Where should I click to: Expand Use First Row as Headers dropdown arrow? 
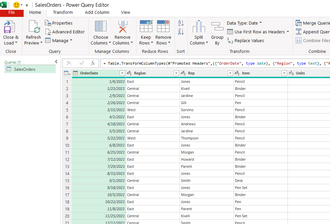tap(288, 32)
